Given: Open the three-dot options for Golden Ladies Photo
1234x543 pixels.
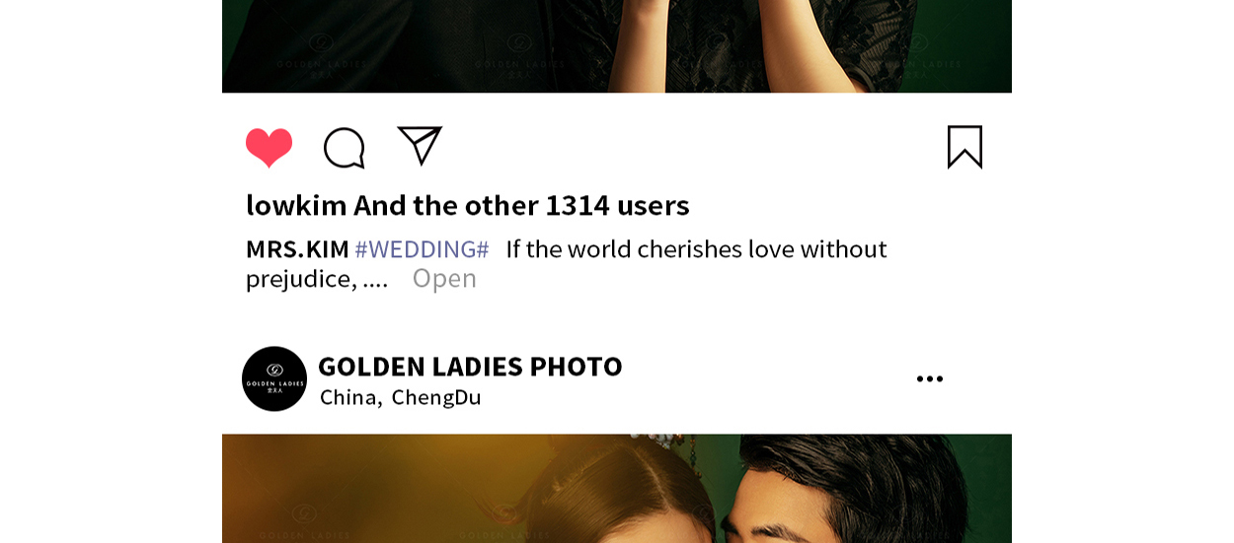Looking at the screenshot, I should pos(929,379).
